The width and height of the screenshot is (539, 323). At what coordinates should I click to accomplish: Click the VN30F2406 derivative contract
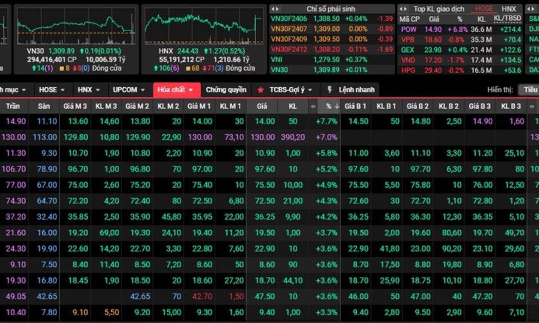click(288, 18)
